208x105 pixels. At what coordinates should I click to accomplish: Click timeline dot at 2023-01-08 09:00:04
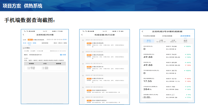[x=83, y=76]
